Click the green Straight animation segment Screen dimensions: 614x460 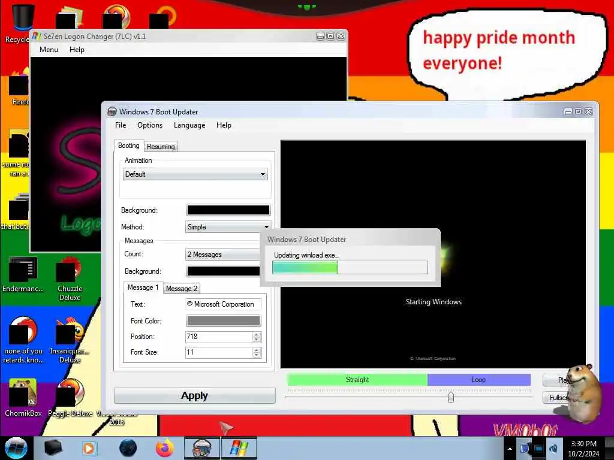pyautogui.click(x=357, y=380)
